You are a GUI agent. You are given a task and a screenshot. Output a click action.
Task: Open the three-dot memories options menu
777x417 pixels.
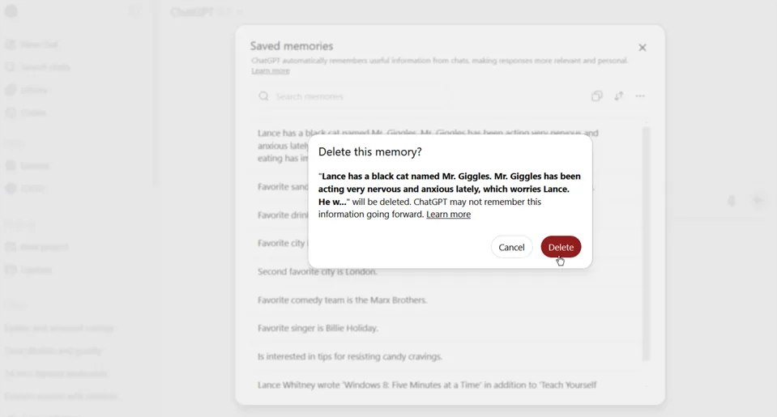click(x=641, y=96)
